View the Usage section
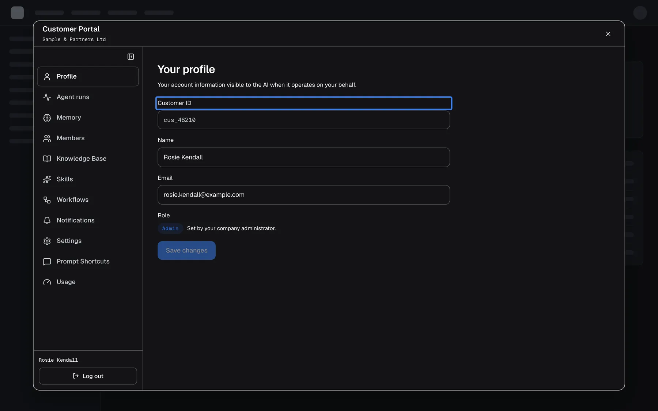Viewport: 658px width, 411px height. tap(88, 282)
